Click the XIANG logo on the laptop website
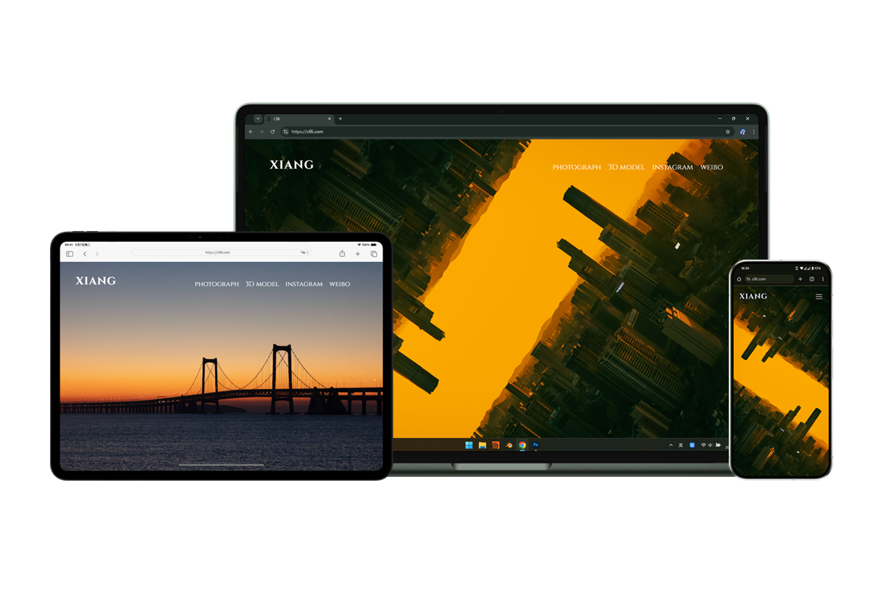891x594 pixels. coord(291,164)
